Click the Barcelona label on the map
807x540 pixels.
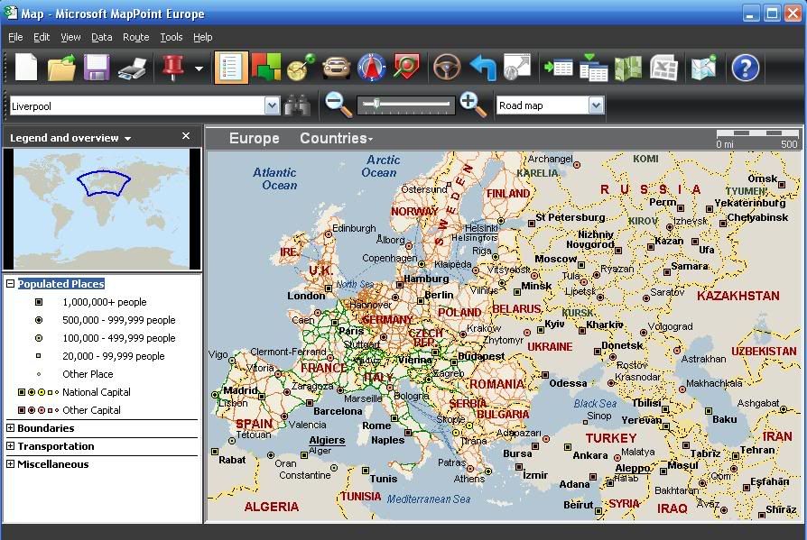[x=338, y=411]
